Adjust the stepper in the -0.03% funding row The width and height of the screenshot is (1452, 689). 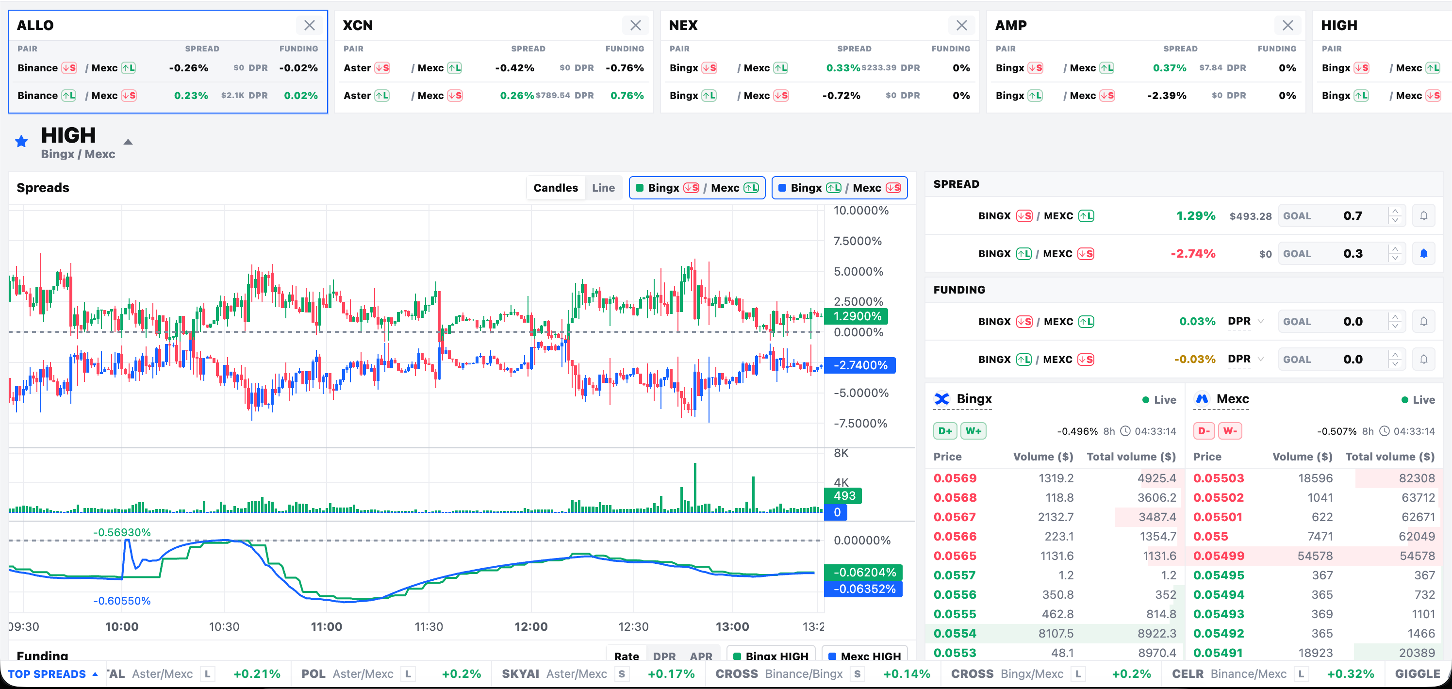pos(1395,360)
